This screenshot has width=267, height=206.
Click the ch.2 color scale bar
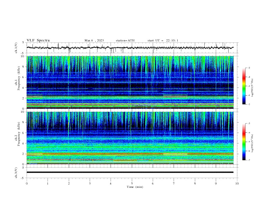pos(244,142)
